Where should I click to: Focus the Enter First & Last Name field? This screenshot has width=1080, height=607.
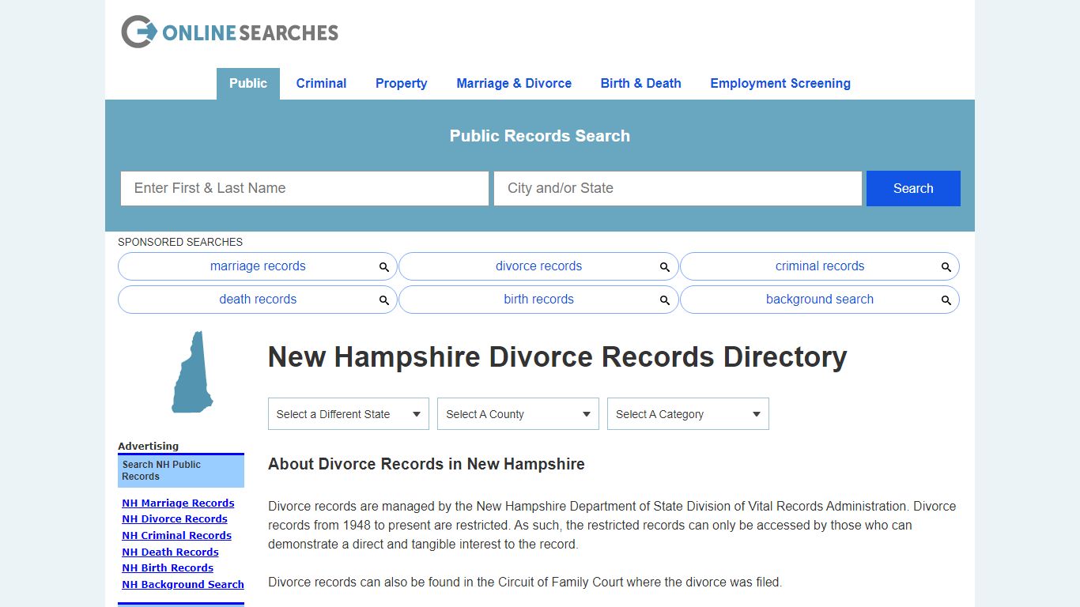click(x=304, y=188)
